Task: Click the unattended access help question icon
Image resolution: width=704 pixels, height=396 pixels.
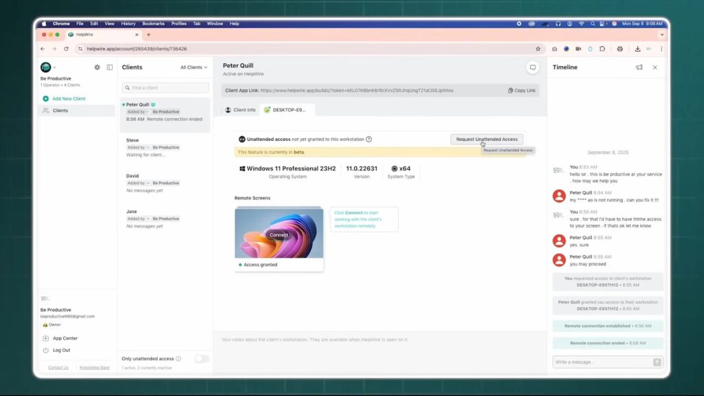Action: pos(368,139)
